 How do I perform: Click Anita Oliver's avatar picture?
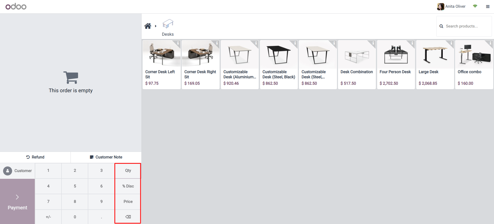(x=440, y=6)
